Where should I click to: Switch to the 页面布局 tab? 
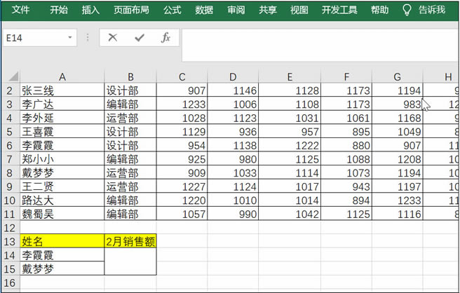(x=131, y=10)
